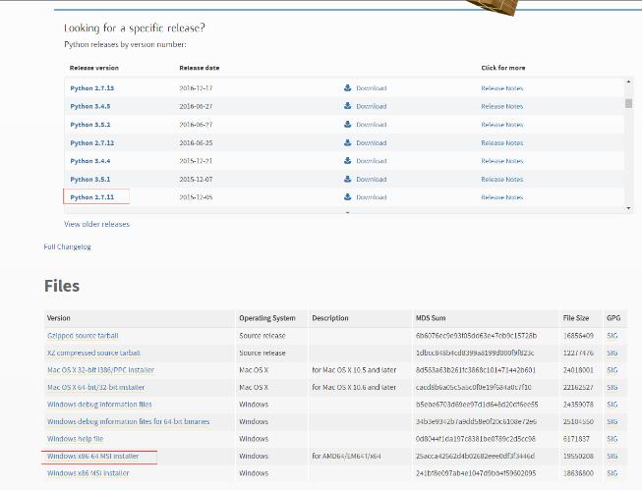Download Windows x86 MSI installer
This screenshot has height=490, width=642.
pos(88,473)
